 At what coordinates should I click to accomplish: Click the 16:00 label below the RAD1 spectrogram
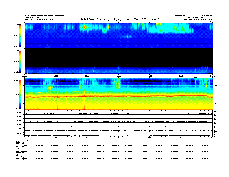pos(150,76)
